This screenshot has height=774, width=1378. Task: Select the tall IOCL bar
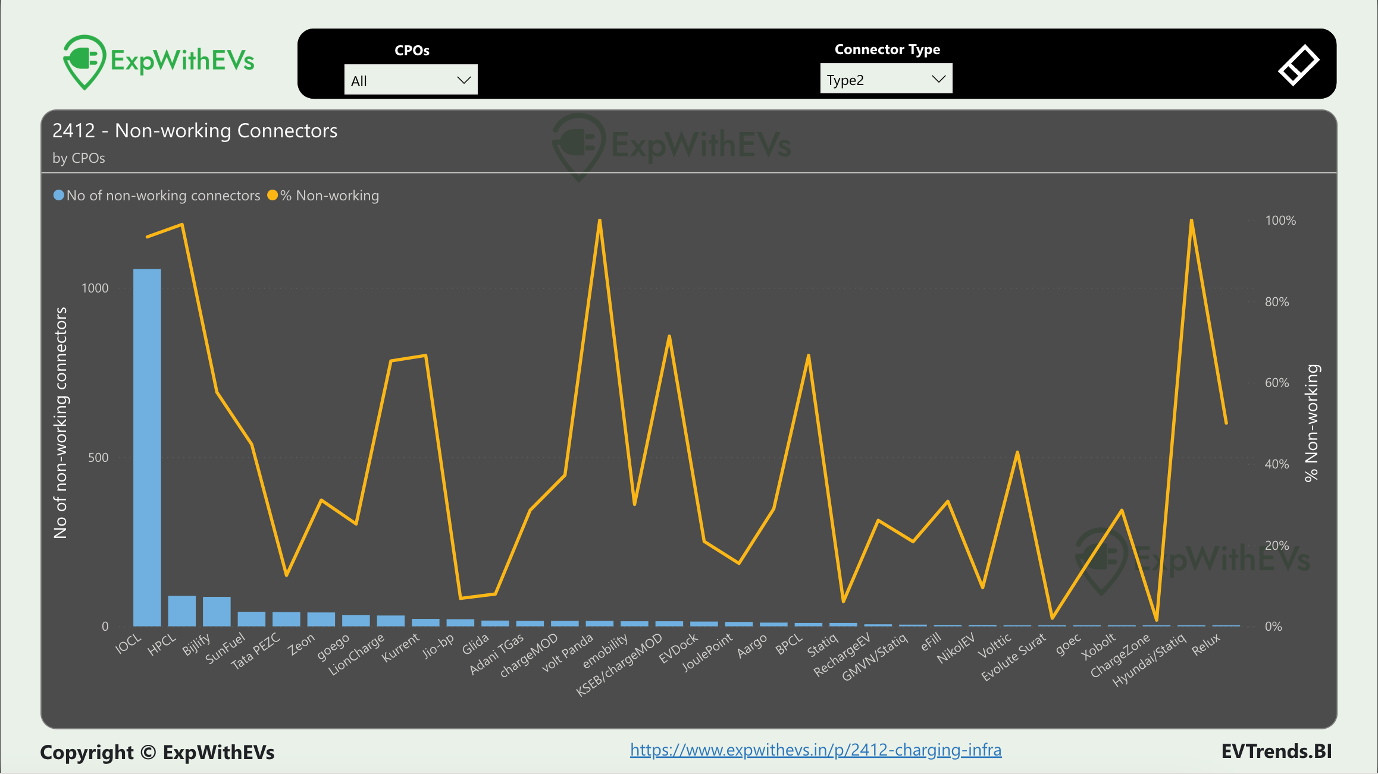tap(147, 447)
